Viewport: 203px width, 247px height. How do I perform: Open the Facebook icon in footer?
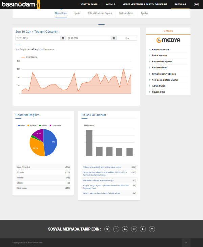pyautogui.click(x=116, y=229)
